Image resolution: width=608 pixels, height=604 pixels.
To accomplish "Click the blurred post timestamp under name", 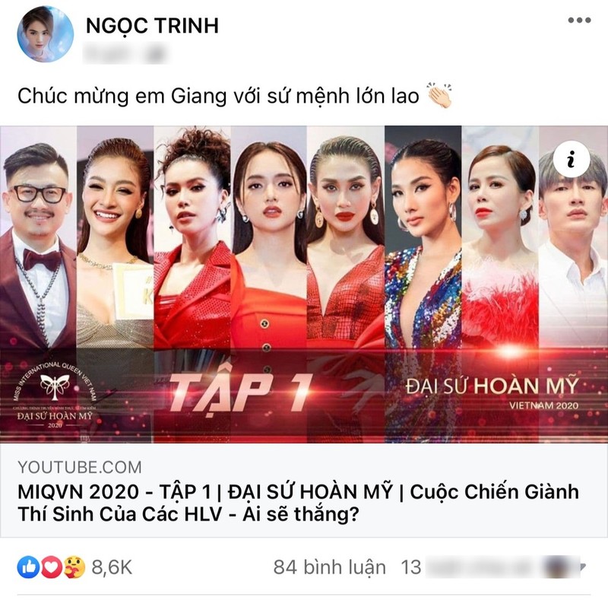I will pyautogui.click(x=125, y=52).
